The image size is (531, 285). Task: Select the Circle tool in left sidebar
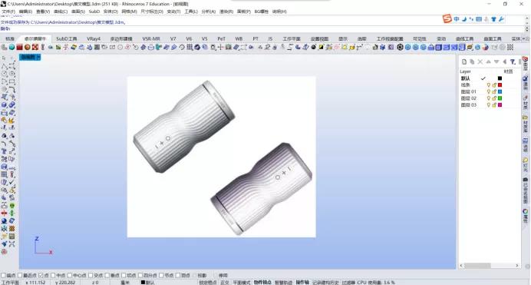coord(4,74)
